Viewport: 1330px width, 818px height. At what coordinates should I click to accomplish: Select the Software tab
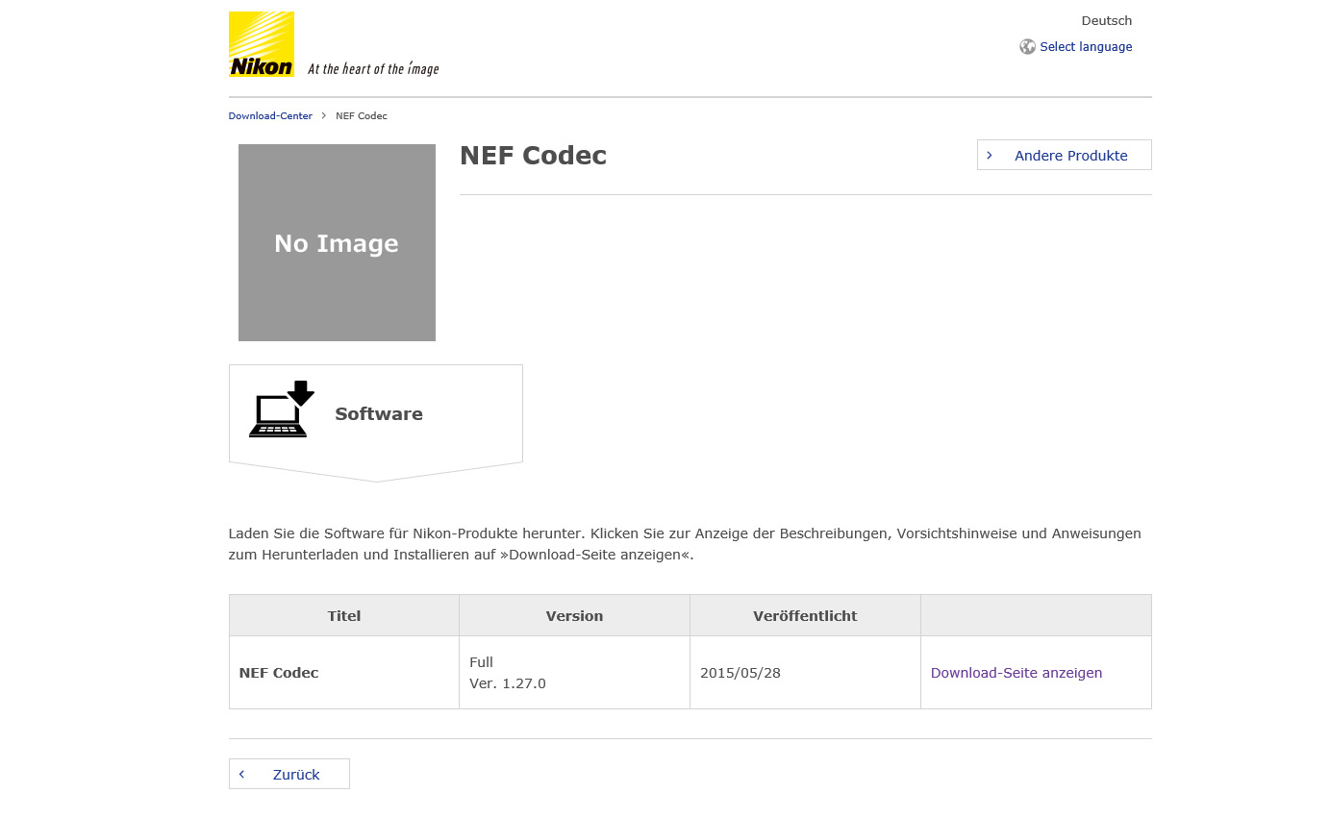(376, 422)
